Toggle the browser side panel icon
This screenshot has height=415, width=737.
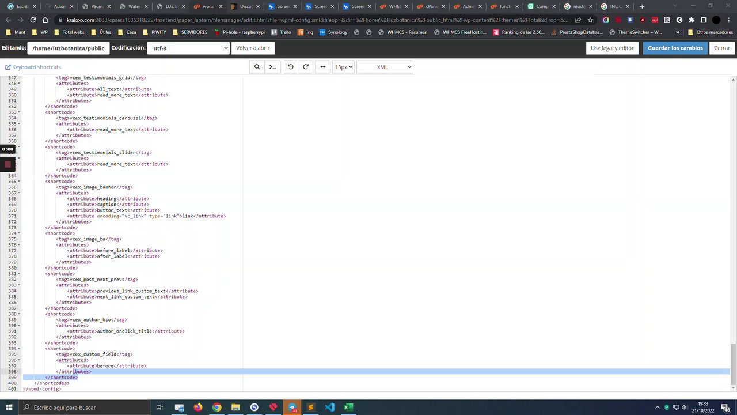tap(704, 20)
